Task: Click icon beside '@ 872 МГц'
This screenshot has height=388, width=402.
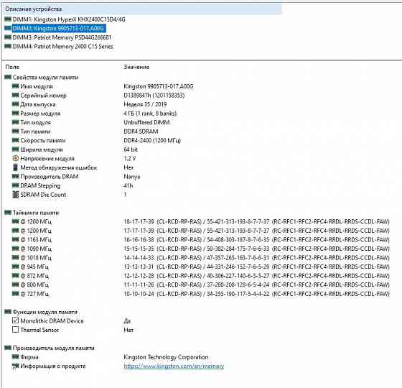Action: (x=15, y=276)
